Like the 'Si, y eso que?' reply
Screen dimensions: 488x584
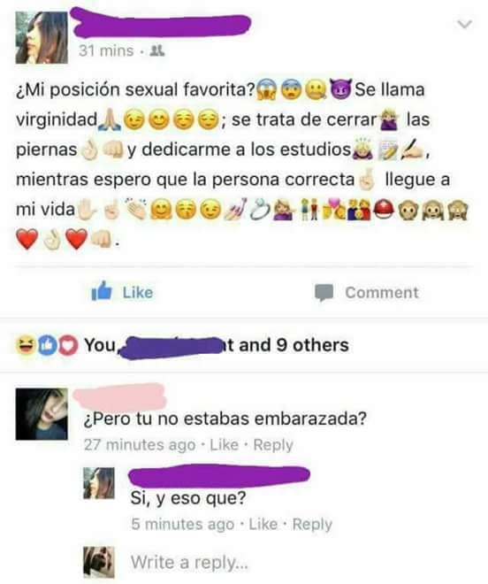(x=263, y=524)
